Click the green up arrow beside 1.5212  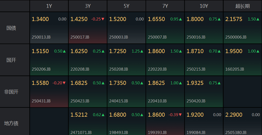pos(103,115)
